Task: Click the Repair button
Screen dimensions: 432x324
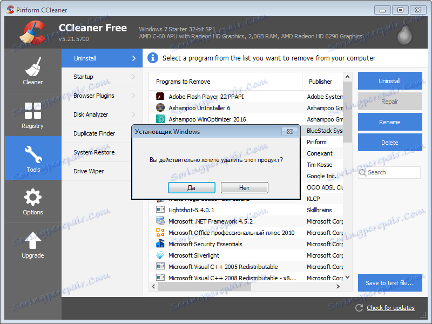Action: coord(390,102)
